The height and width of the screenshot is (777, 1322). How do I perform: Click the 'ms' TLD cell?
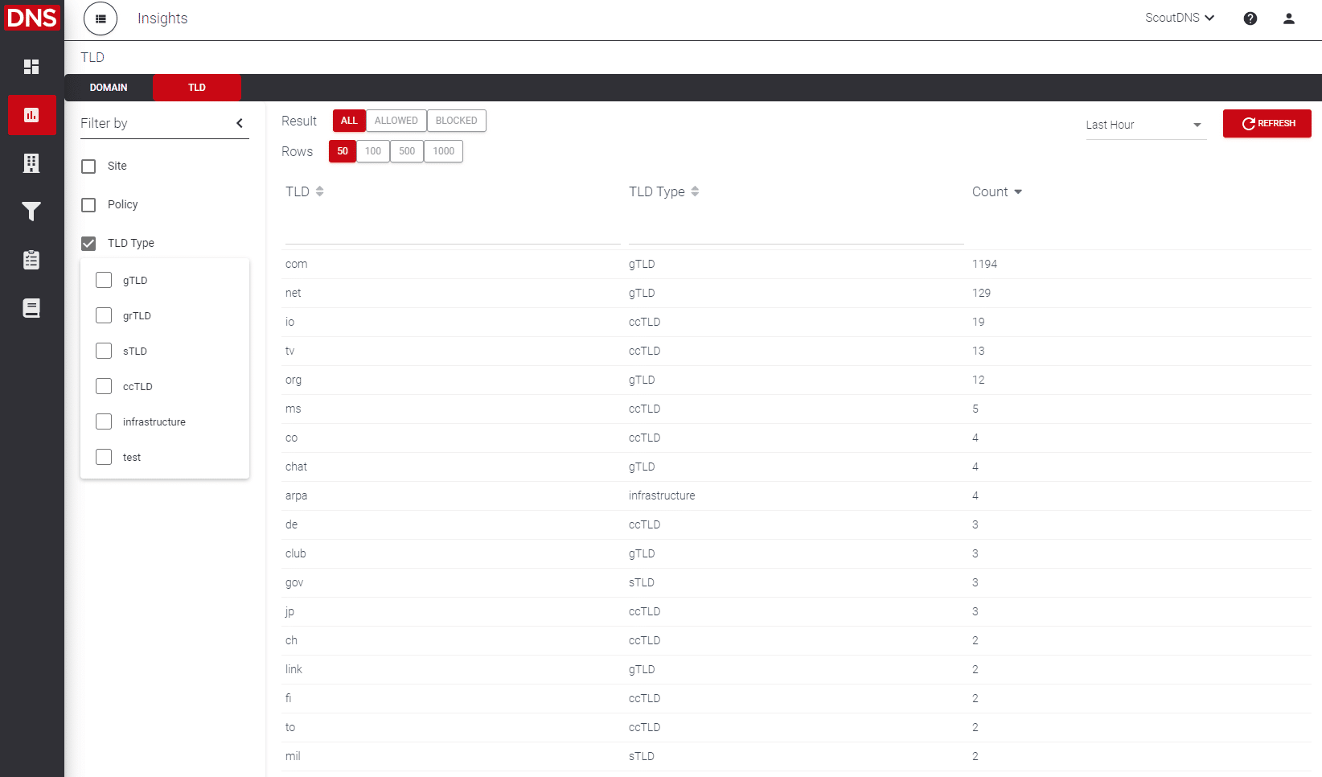tap(293, 409)
